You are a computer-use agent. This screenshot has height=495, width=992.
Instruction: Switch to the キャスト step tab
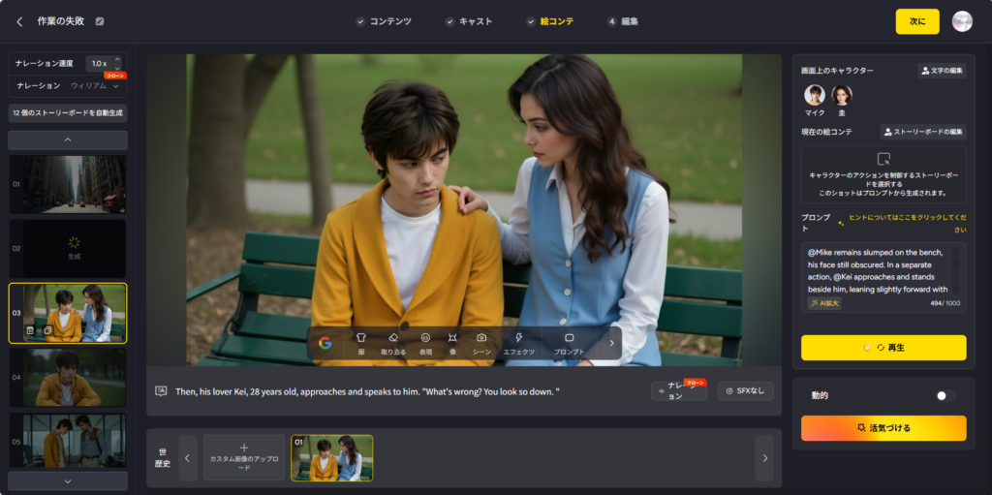tap(469, 21)
